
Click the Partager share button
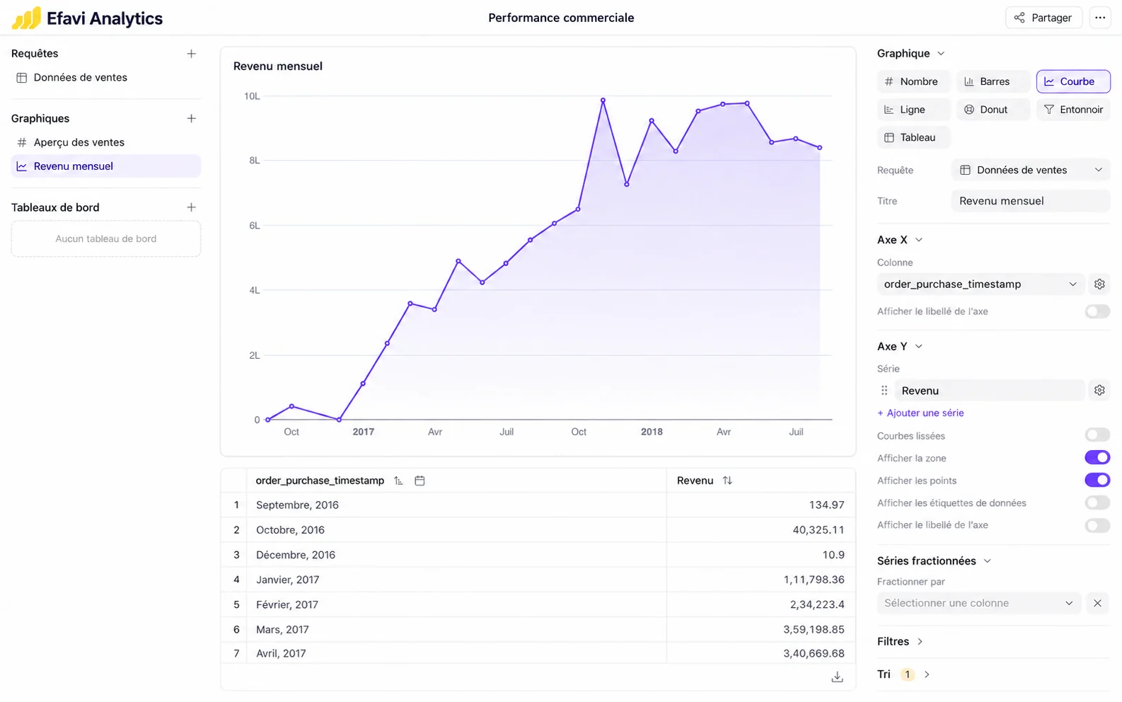pyautogui.click(x=1043, y=18)
